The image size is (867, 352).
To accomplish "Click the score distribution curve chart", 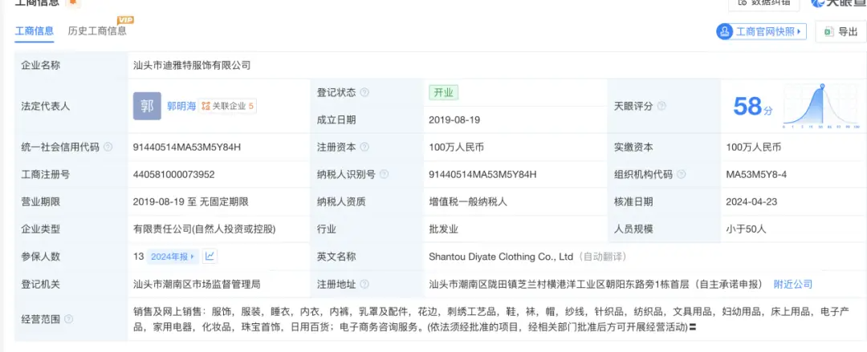I will coord(822,106).
